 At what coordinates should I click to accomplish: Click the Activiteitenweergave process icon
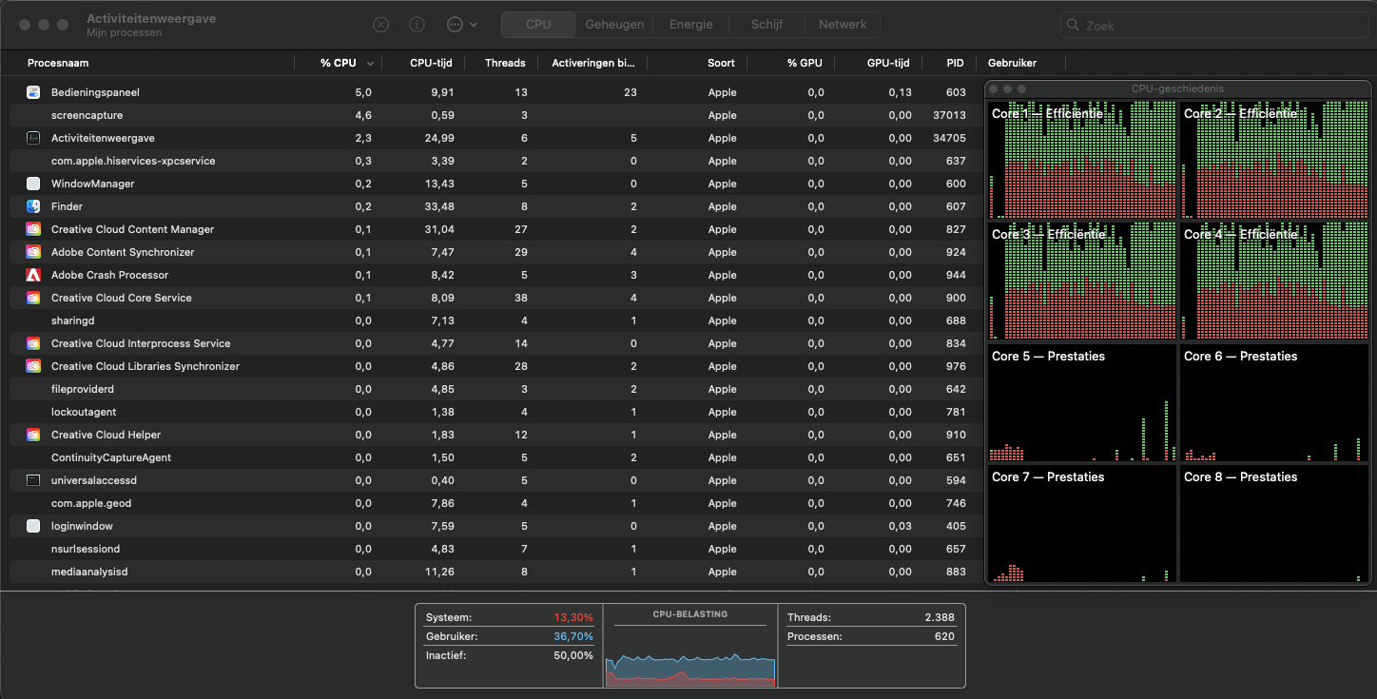pyautogui.click(x=33, y=138)
